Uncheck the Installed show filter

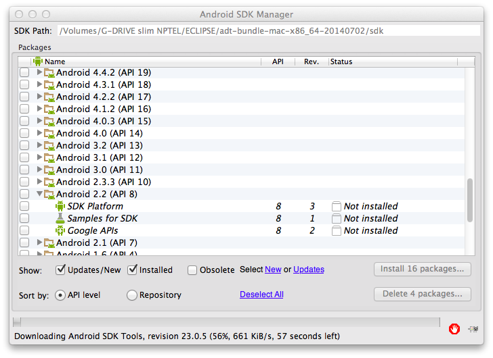[x=132, y=270]
